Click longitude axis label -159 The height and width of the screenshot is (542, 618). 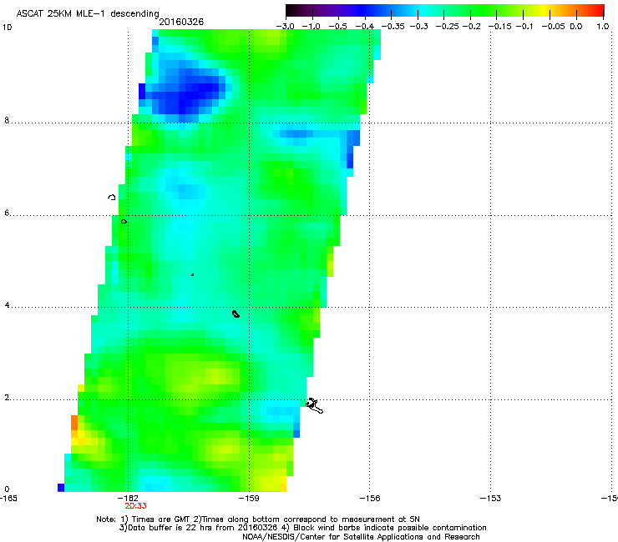[x=250, y=499]
